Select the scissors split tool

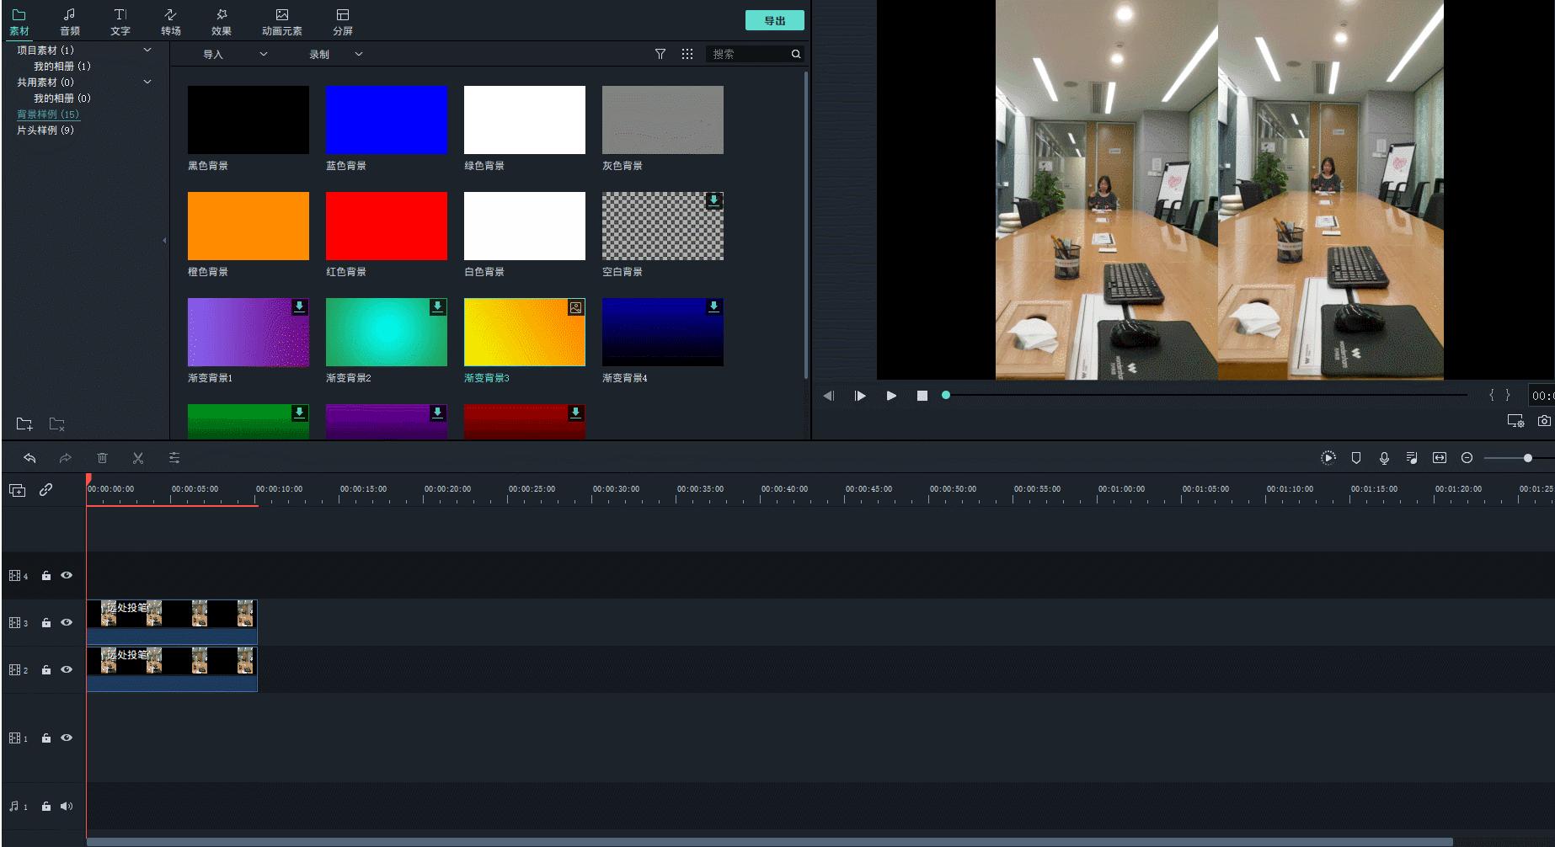[x=138, y=458]
